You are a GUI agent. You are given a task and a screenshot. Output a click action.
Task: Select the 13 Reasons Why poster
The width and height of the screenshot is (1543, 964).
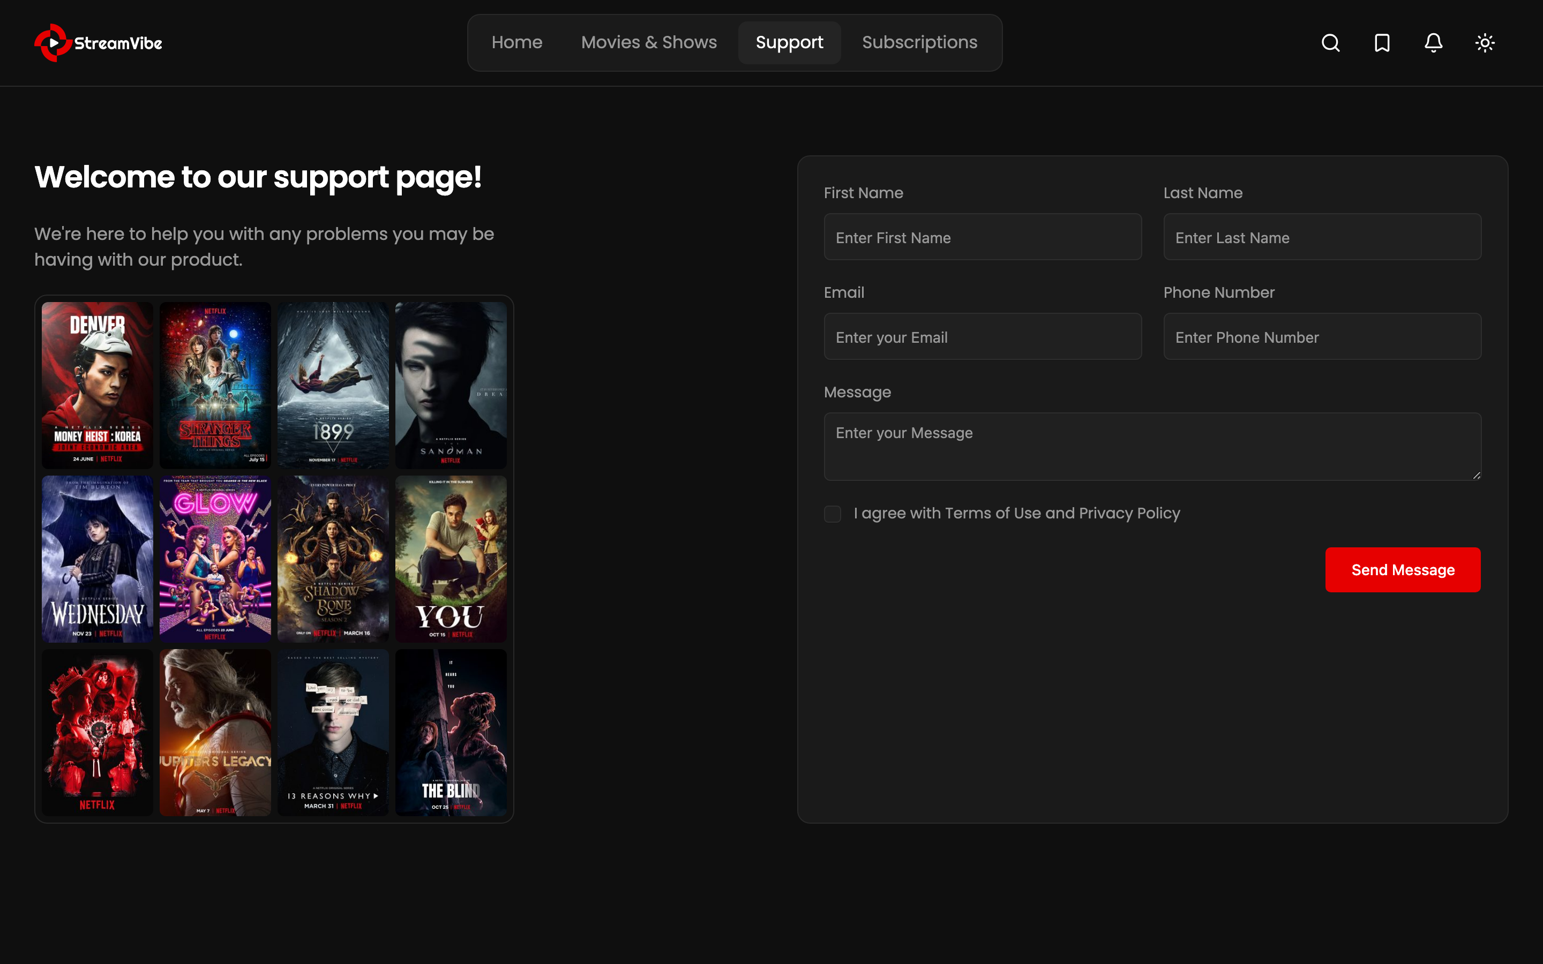pyautogui.click(x=333, y=733)
